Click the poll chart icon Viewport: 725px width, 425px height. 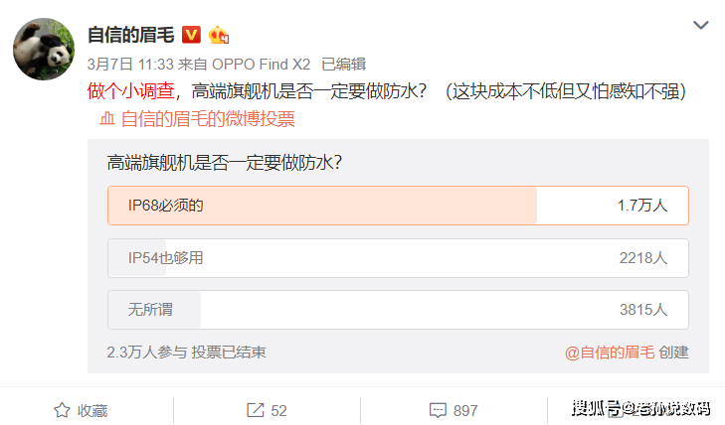click(107, 119)
